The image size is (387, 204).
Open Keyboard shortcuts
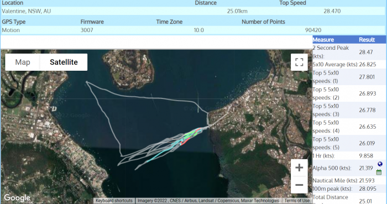pos(114,201)
